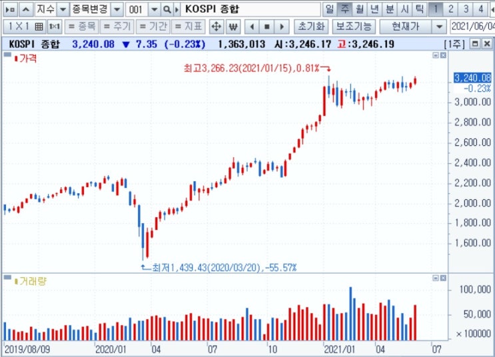Switch to weekly (주) period
The image size is (495, 357).
[344, 9]
